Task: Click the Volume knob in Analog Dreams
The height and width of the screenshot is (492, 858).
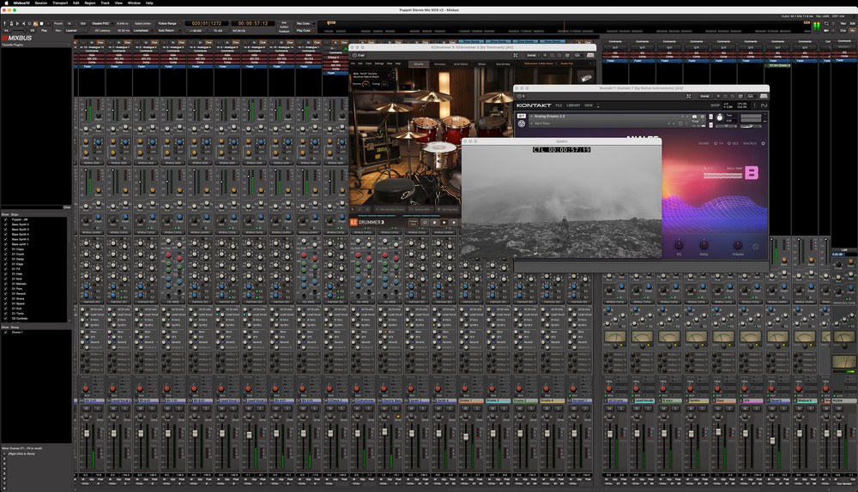Action: [x=737, y=246]
